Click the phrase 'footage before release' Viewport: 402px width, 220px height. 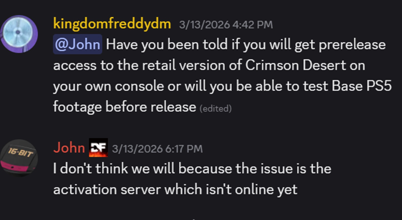pos(125,107)
